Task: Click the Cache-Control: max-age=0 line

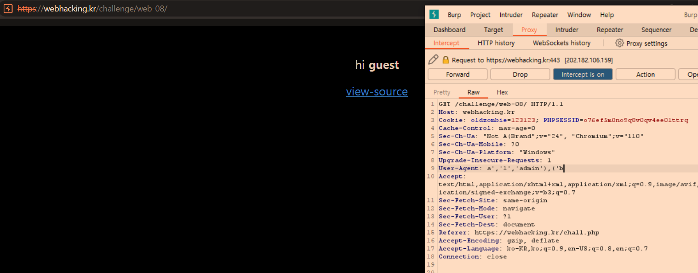Action: 486,128
